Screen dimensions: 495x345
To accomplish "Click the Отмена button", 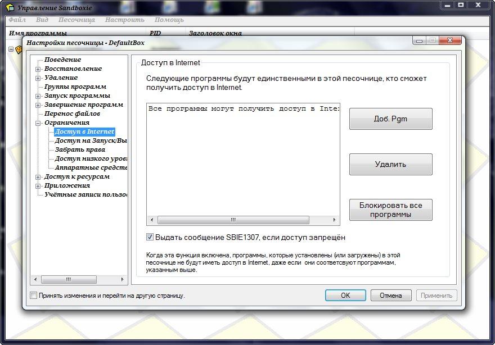I will pos(391,295).
